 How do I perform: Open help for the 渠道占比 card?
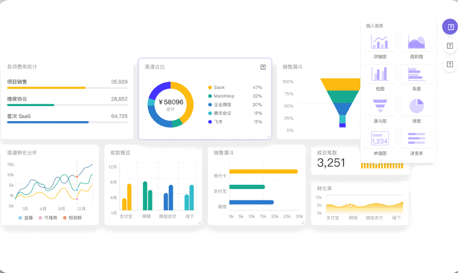tap(262, 67)
